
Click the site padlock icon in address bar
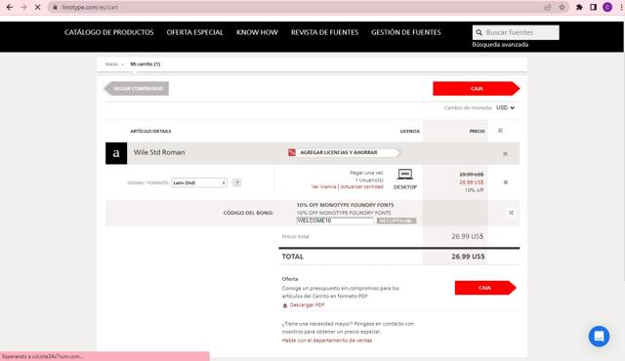point(56,7)
